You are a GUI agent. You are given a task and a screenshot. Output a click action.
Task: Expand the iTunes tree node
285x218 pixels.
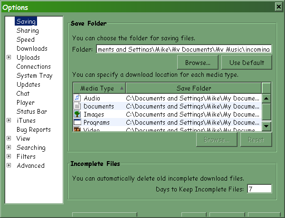pos(9,120)
